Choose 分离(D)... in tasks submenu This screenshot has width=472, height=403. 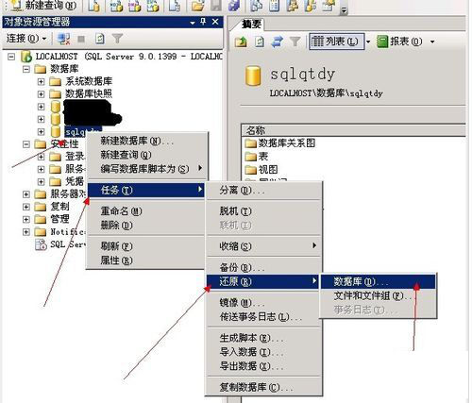[263, 190]
